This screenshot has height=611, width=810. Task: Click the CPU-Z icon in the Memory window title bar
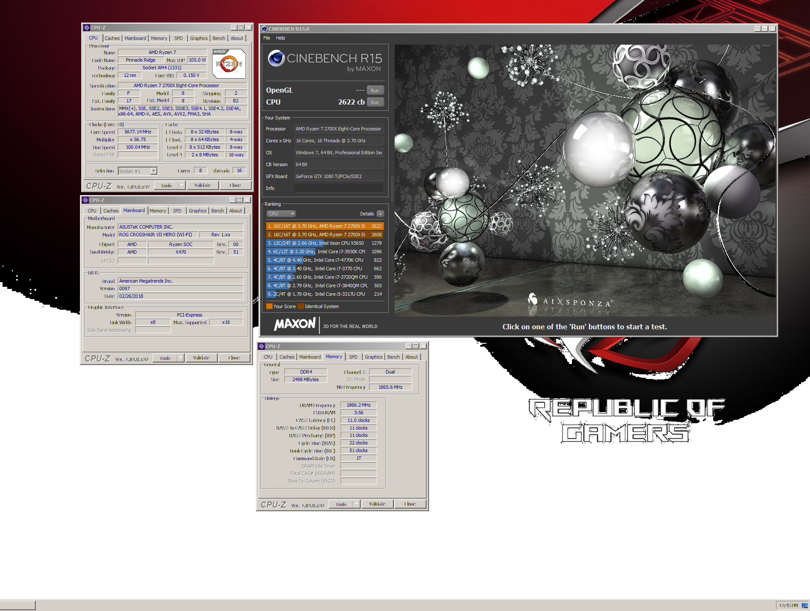coord(261,346)
